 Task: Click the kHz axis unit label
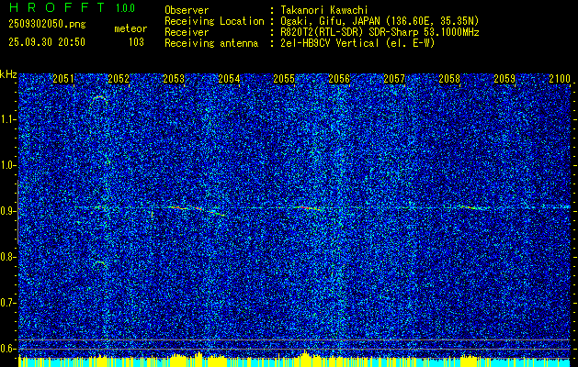click(x=8, y=74)
